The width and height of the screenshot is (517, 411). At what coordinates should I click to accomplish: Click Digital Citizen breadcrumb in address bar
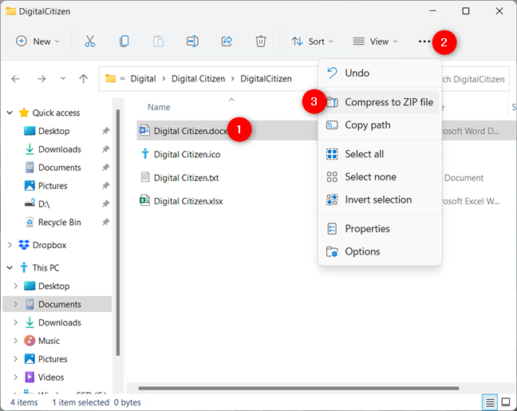coord(198,79)
